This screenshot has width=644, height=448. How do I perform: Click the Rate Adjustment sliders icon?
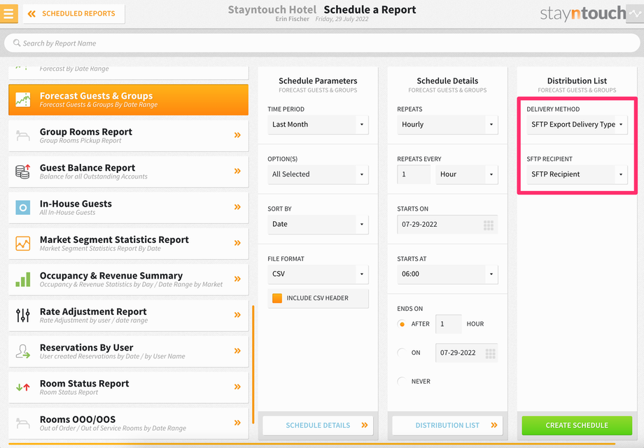pos(23,315)
